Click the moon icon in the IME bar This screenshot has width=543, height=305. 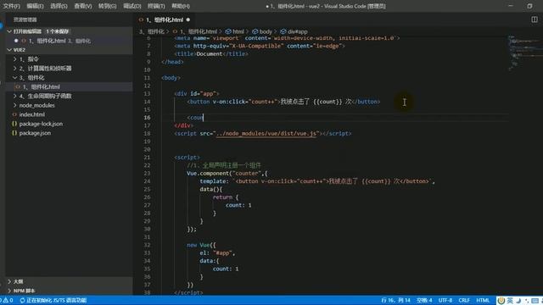coord(518,301)
